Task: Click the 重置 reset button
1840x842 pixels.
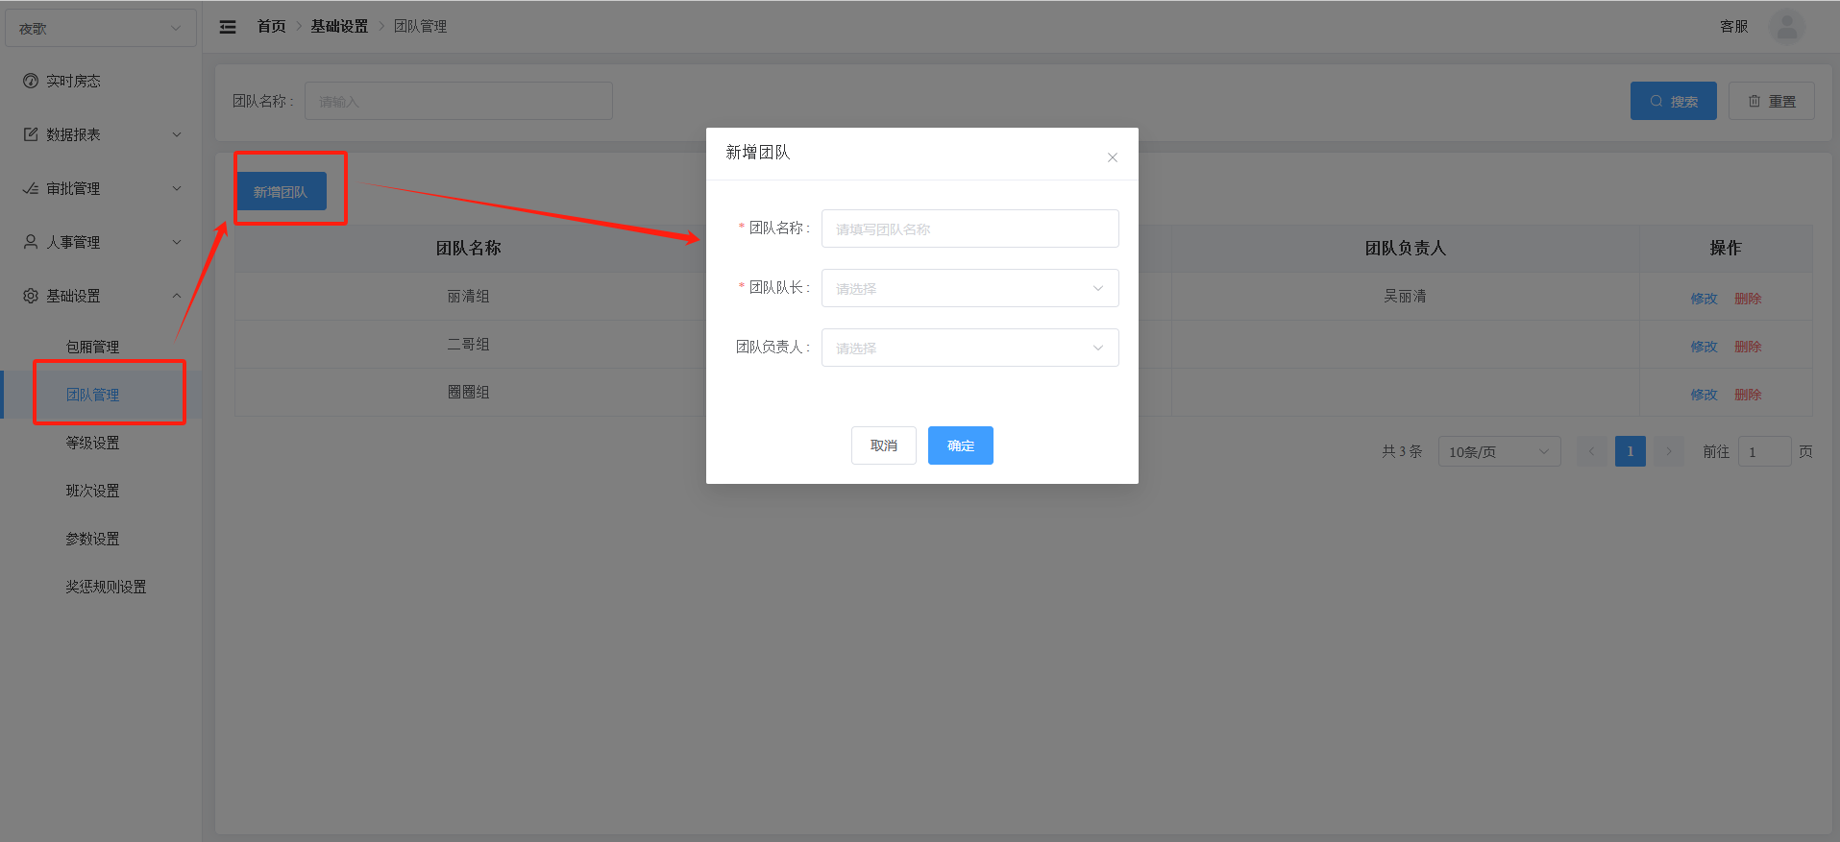Action: click(1771, 101)
